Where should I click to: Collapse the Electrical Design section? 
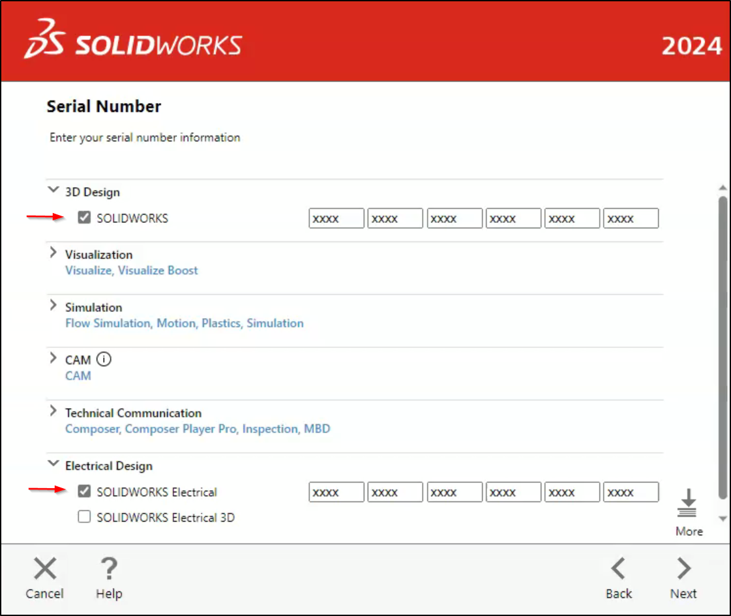pyautogui.click(x=53, y=463)
